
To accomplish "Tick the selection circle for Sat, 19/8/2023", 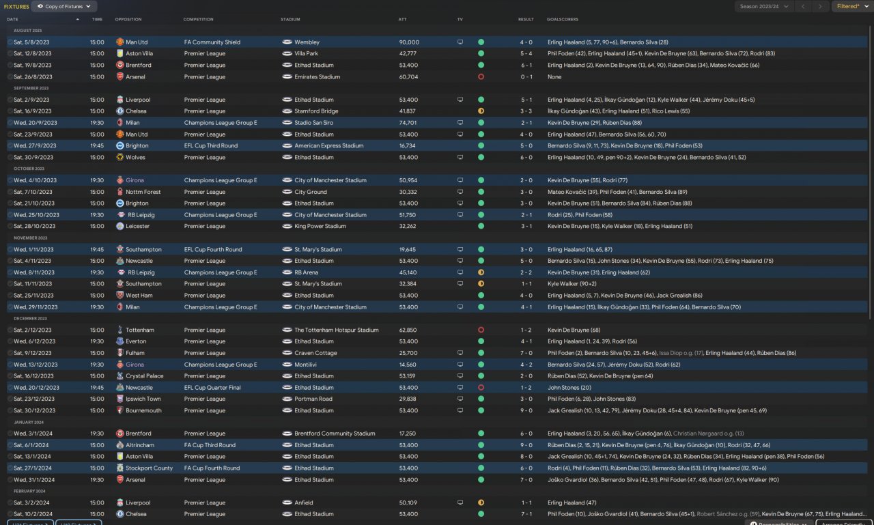I will 10,66.
